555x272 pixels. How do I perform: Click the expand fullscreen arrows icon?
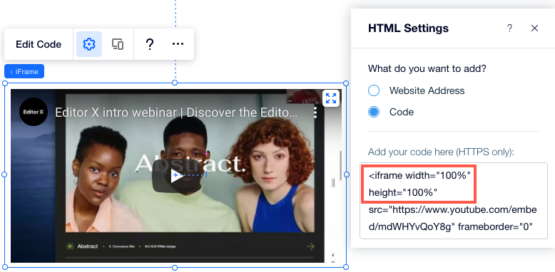click(331, 98)
